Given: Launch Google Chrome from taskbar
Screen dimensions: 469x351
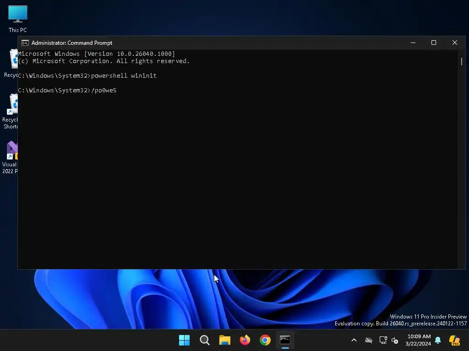Looking at the screenshot, I should (x=265, y=340).
